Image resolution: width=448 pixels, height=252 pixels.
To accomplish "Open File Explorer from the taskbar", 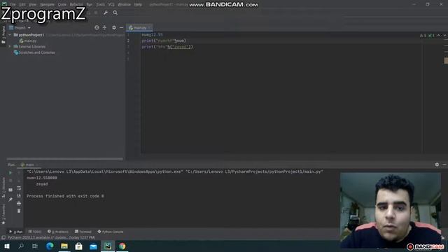I will (x=64, y=246).
